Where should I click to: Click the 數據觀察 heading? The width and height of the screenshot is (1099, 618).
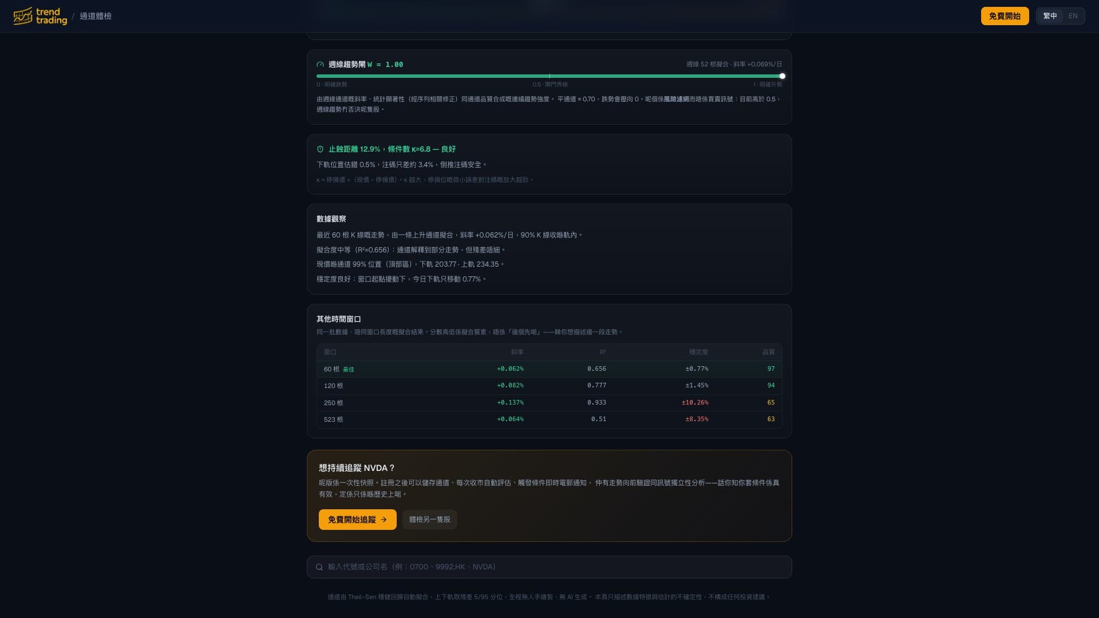click(x=331, y=219)
